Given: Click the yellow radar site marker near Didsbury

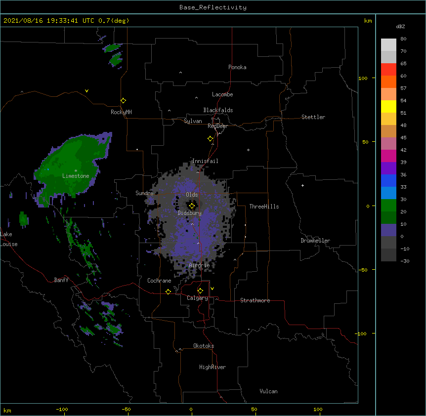Looking at the screenshot, I should tap(192, 206).
